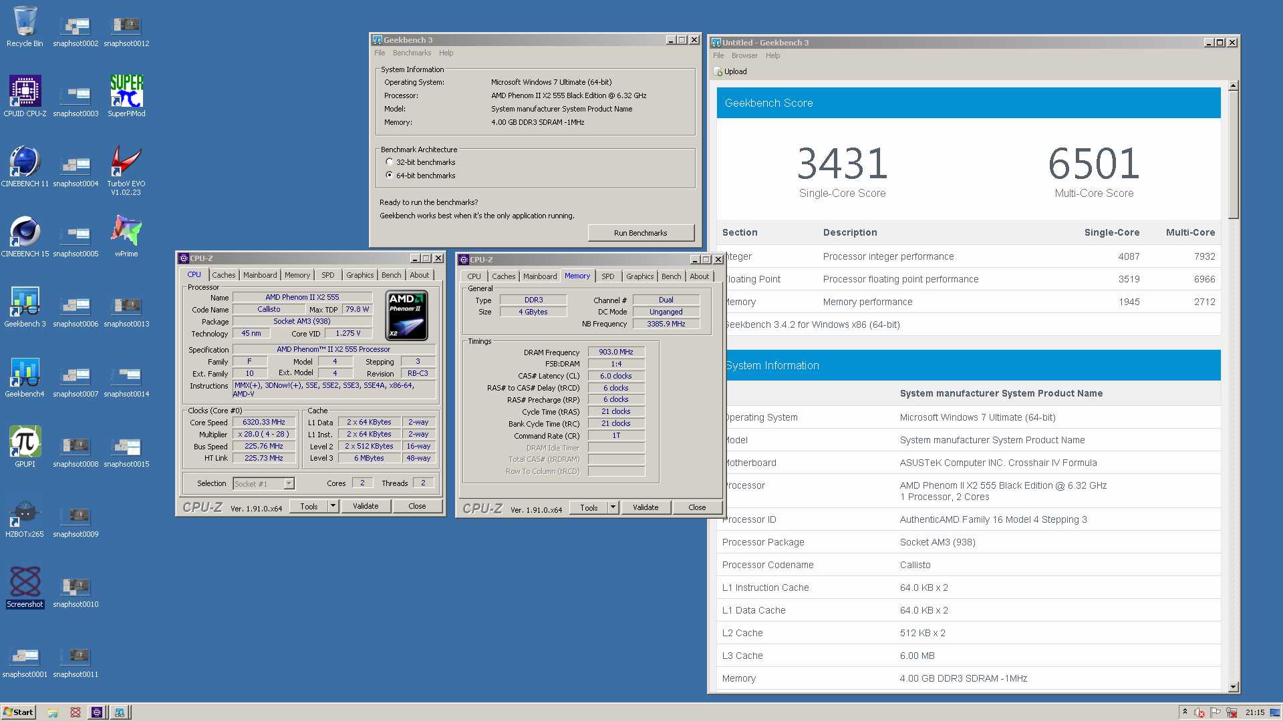Open the snaphsot0015 desktop file
Screen dimensions: 1283x721
126,453
